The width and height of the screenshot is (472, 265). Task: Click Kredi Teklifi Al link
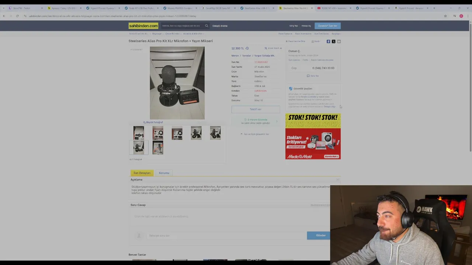pos(273,48)
